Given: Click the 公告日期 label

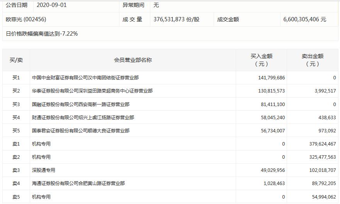Looking at the screenshot, I should tap(17, 5).
